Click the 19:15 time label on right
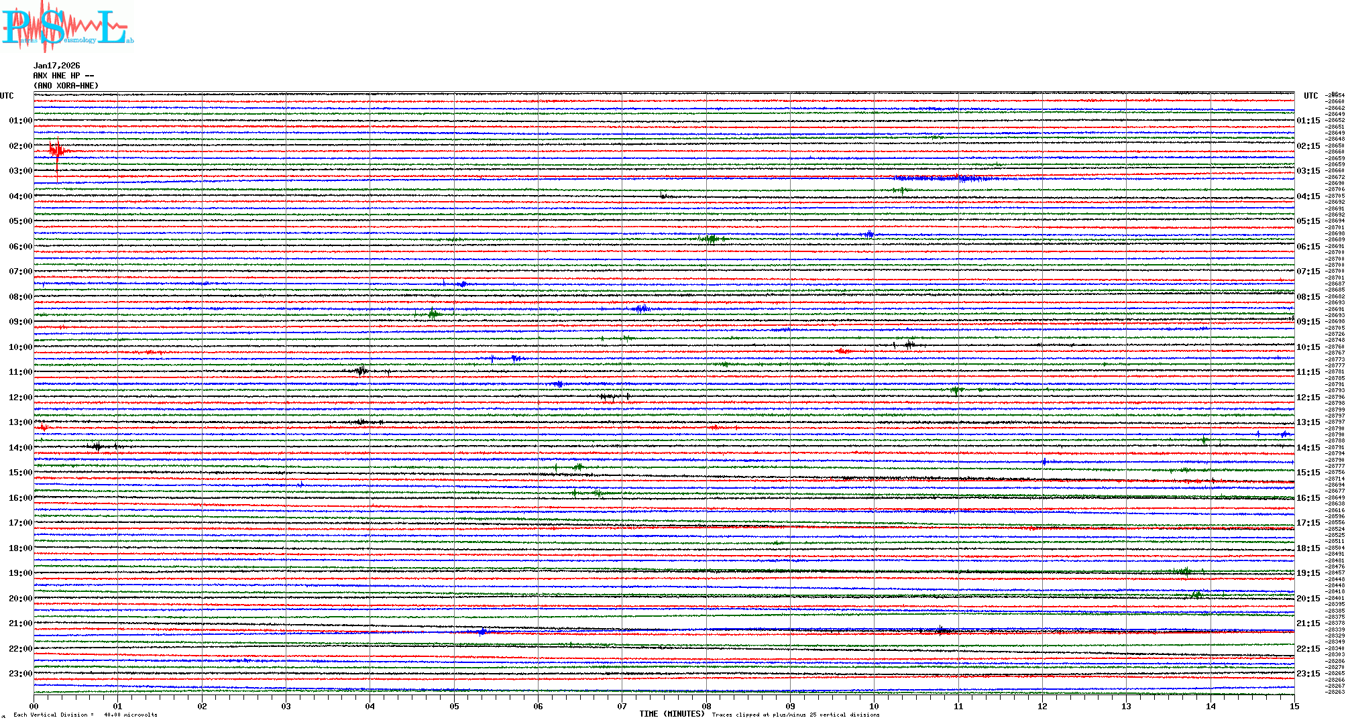The image size is (1348, 724). [x=1308, y=573]
